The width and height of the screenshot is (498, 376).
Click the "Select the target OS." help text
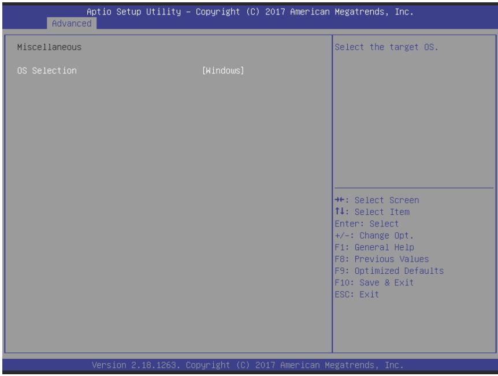[x=386, y=47]
